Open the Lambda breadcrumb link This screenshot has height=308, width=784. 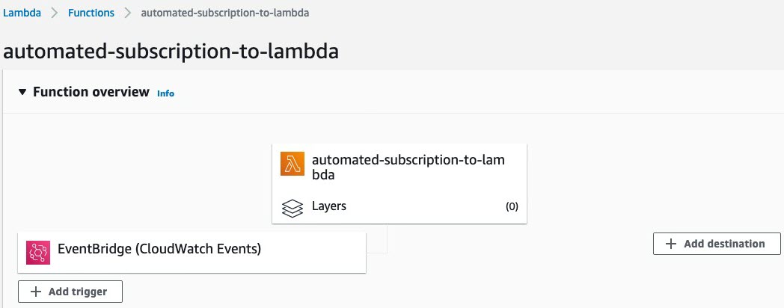(22, 13)
